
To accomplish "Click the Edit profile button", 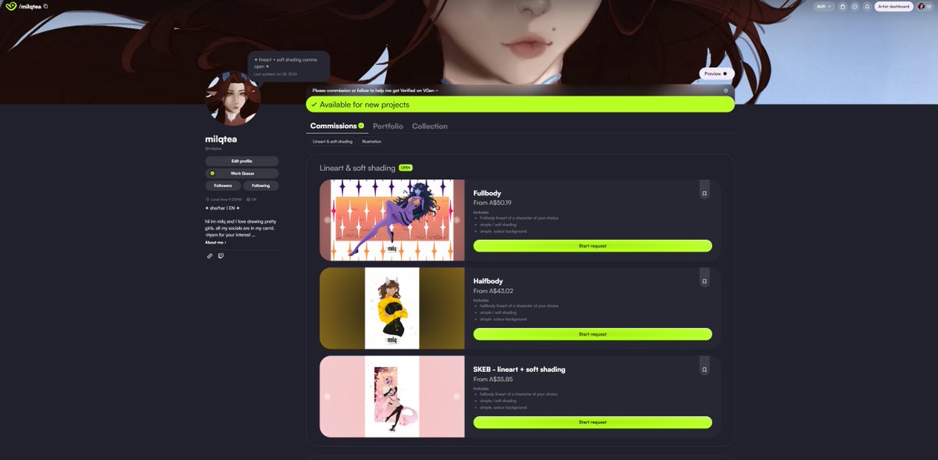I will [x=242, y=161].
